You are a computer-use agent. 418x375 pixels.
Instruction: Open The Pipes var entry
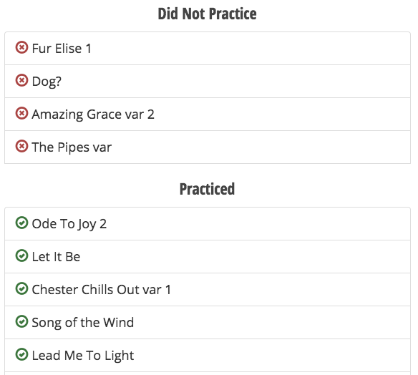click(x=208, y=147)
